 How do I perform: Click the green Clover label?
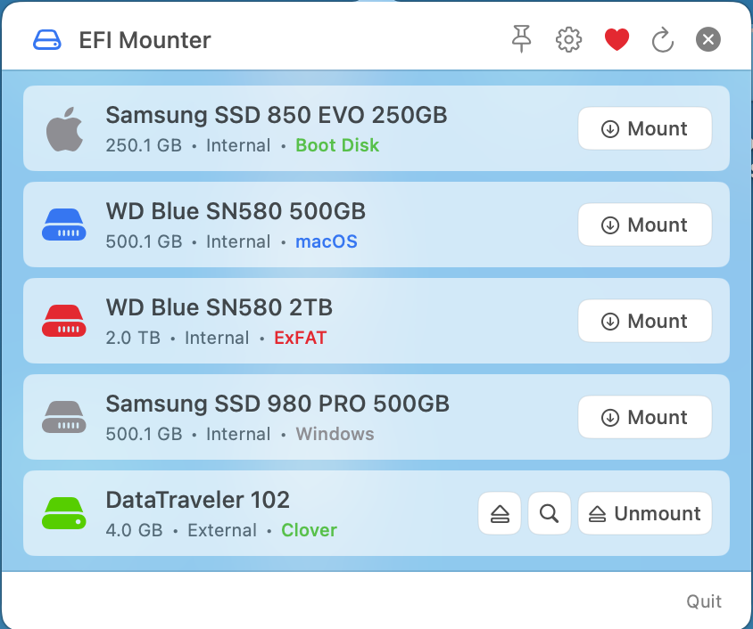click(x=310, y=530)
